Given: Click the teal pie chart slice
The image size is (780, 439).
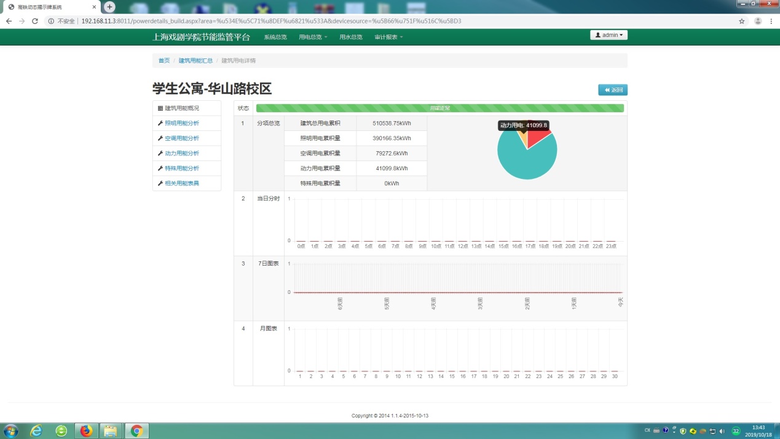Looking at the screenshot, I should click(x=526, y=160).
